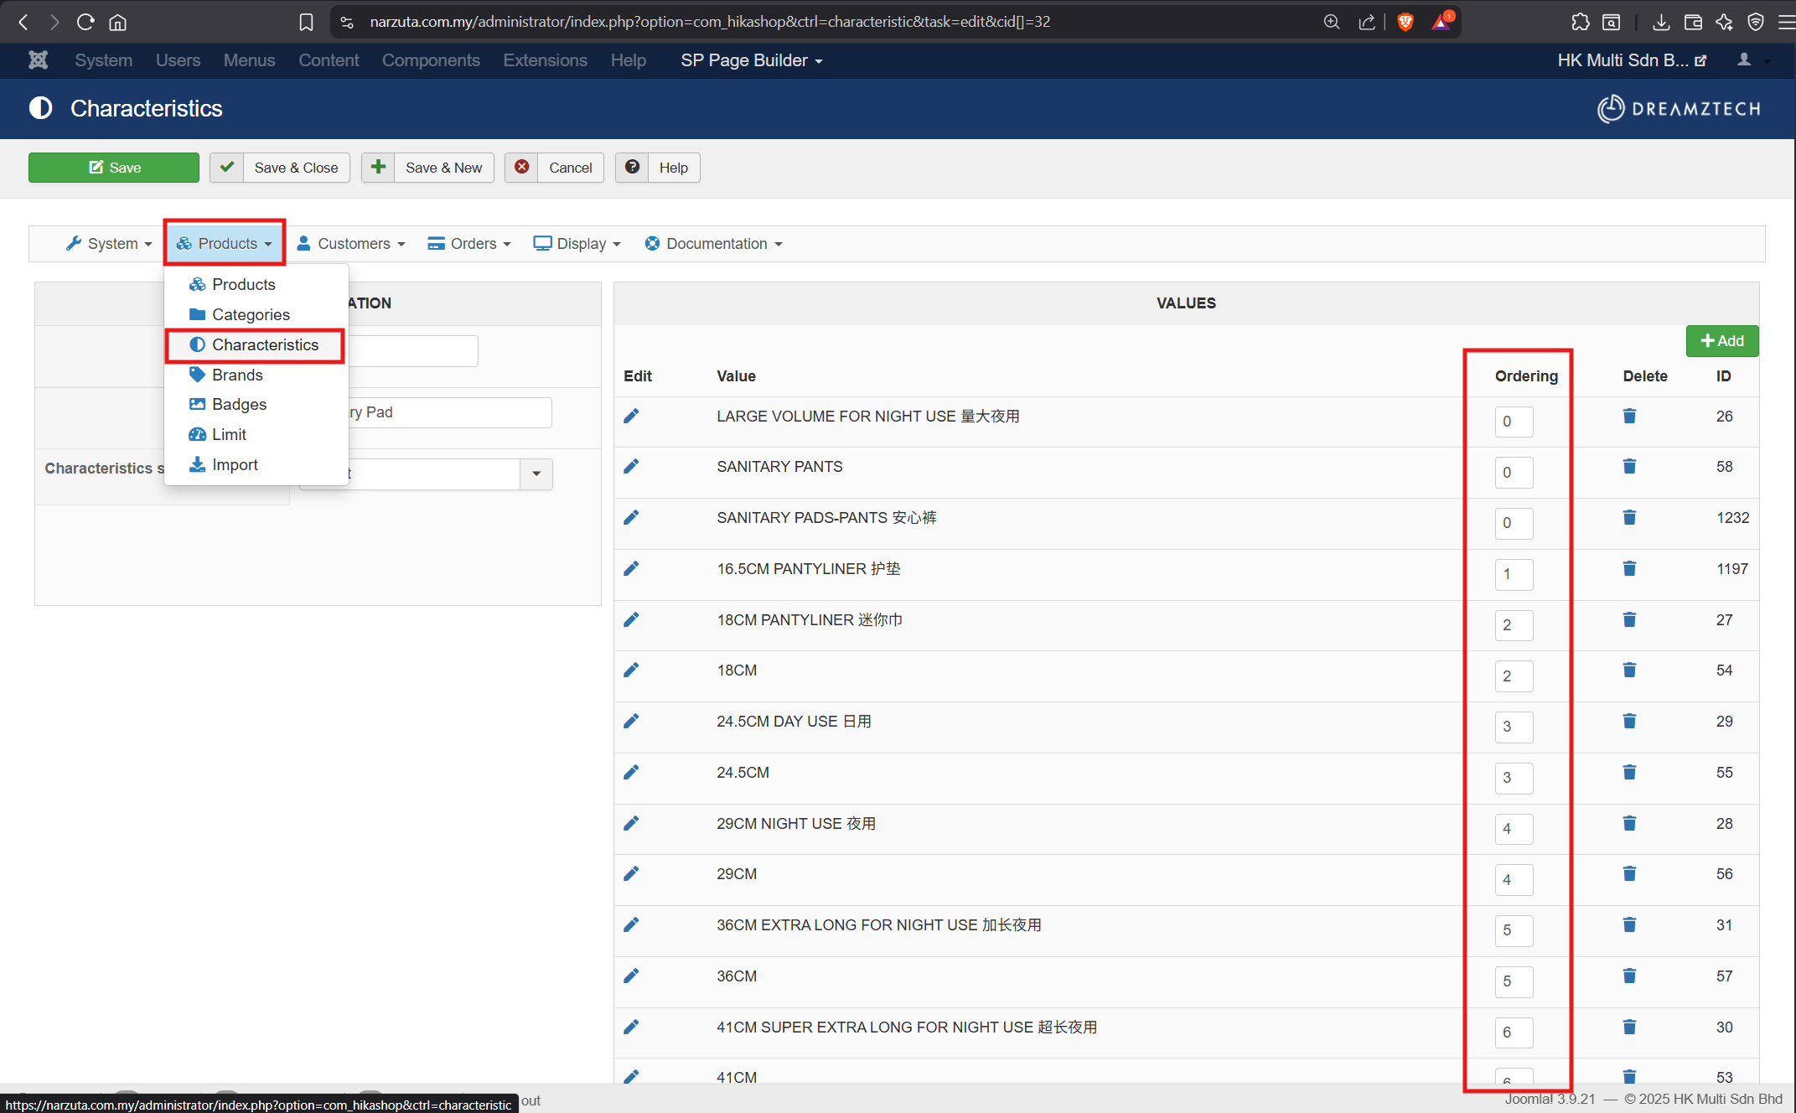Bookmark this page using bookmark icon
This screenshot has width=1796, height=1113.
(x=306, y=22)
